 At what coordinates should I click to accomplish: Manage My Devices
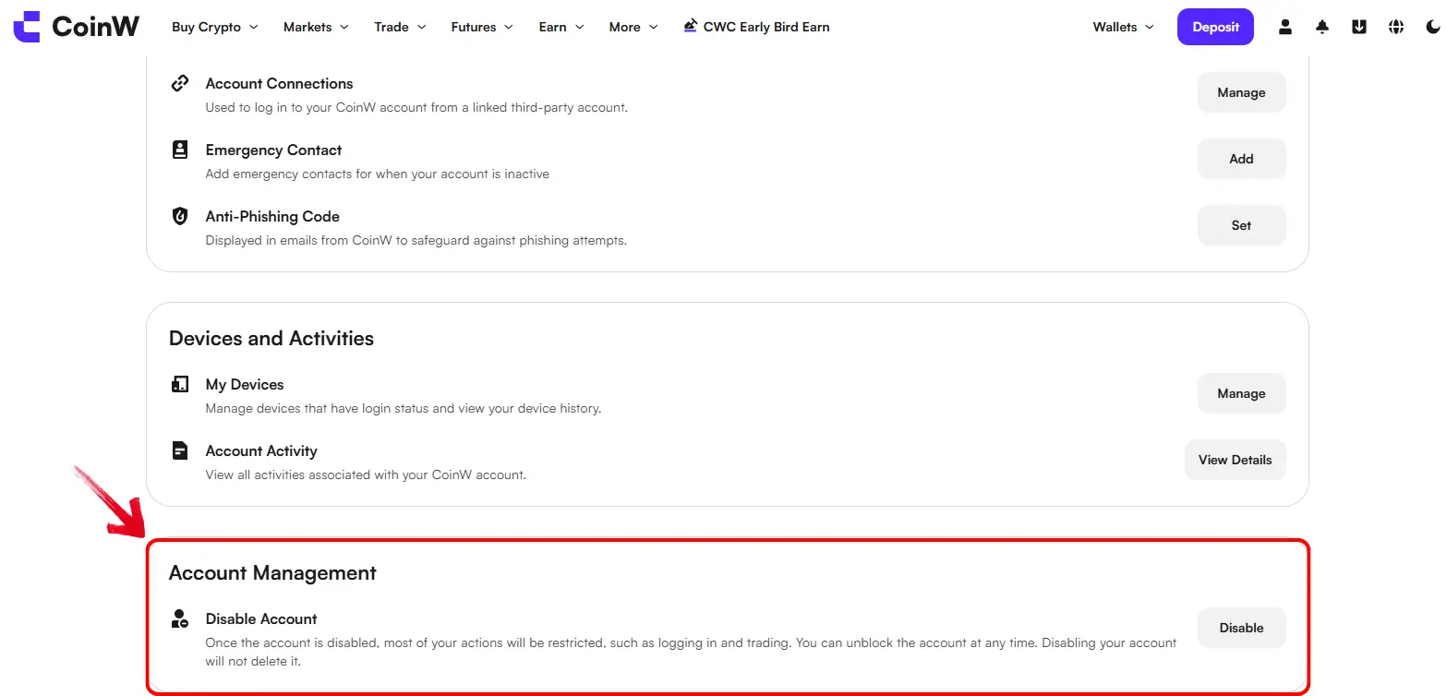tap(1241, 393)
